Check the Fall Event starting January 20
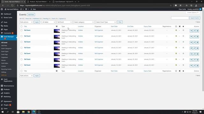Image resolution: width=204 pixels, height=114 pixels. [x=21, y=48]
